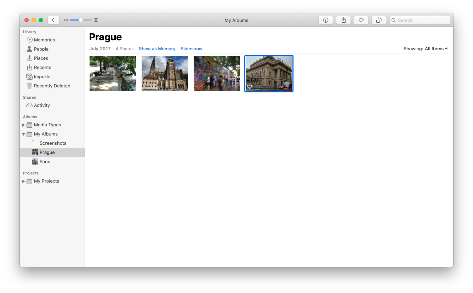This screenshot has height=293, width=473.
Task: Go back with the chevron button
Action: [x=53, y=20]
